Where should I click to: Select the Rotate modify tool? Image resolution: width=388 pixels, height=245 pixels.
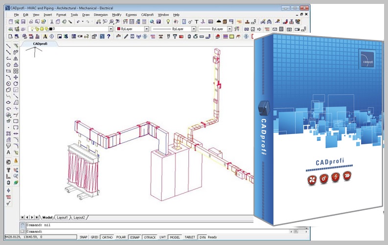[x=16, y=84]
